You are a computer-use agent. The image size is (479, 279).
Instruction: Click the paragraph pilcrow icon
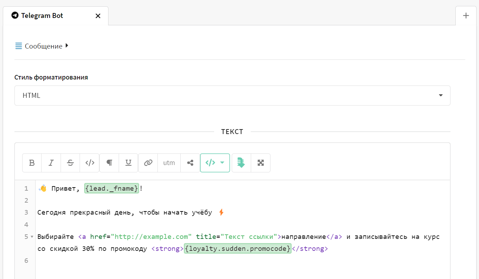[x=110, y=163]
